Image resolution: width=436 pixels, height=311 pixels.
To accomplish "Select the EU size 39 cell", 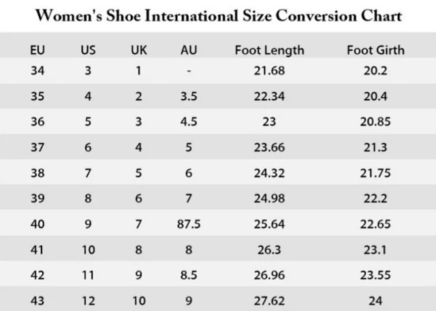I will [x=38, y=198].
